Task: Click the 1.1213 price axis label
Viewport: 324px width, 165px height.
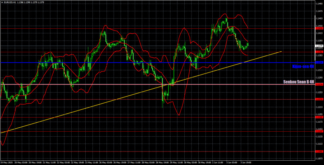Action: pyautogui.click(x=319, y=107)
